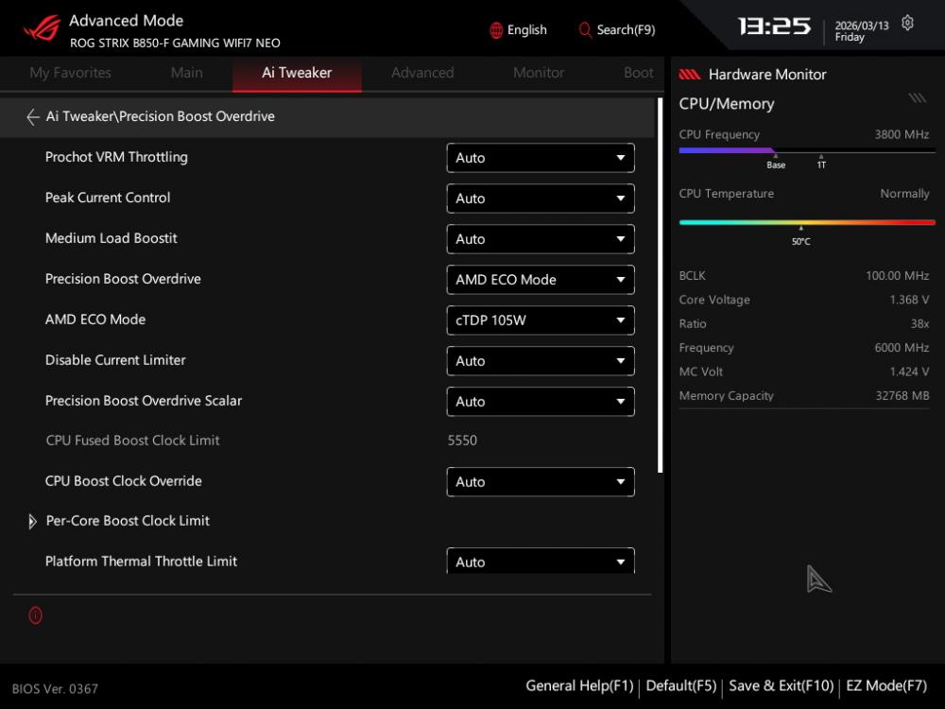
Task: Switch to the Monitor tab
Action: 539,73
